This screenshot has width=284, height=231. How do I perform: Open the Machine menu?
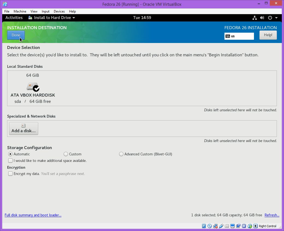tap(20, 11)
